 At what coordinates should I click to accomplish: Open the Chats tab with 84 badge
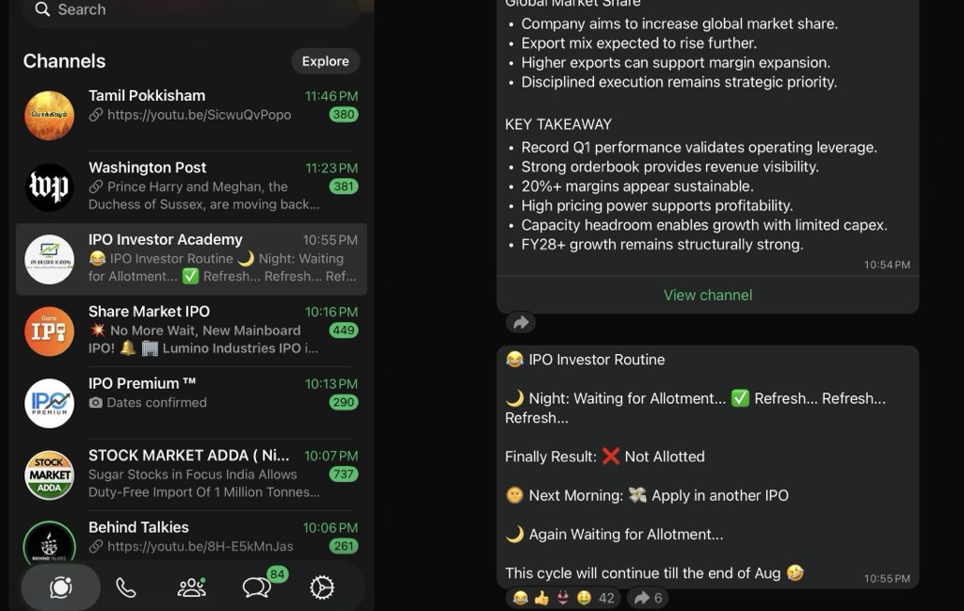point(258,587)
